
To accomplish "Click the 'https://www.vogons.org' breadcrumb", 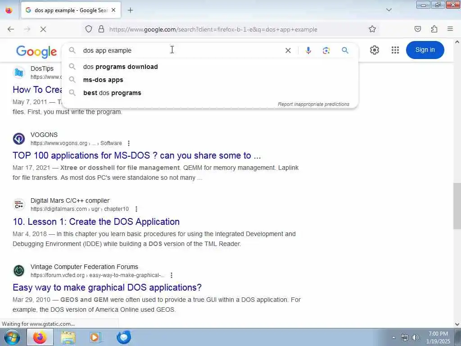I will click(x=59, y=143).
